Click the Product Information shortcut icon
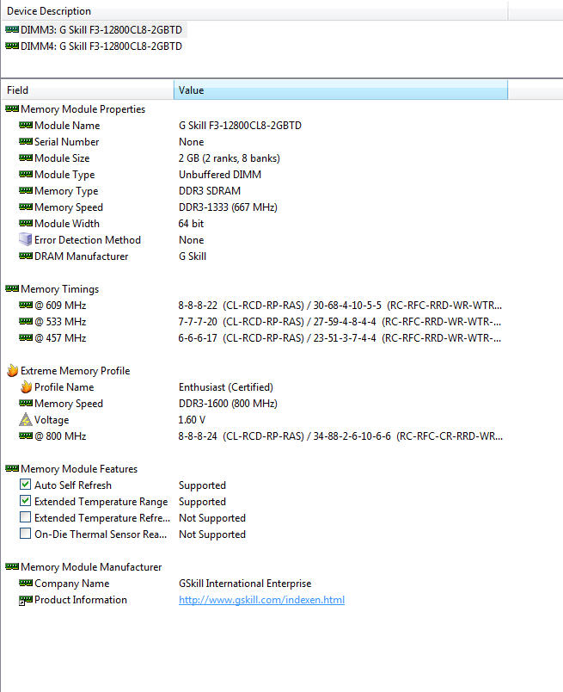Image resolution: width=563 pixels, height=692 pixels. 26,600
